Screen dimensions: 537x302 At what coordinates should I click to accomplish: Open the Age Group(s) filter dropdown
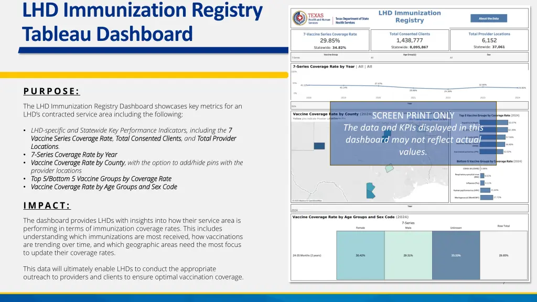click(410, 57)
